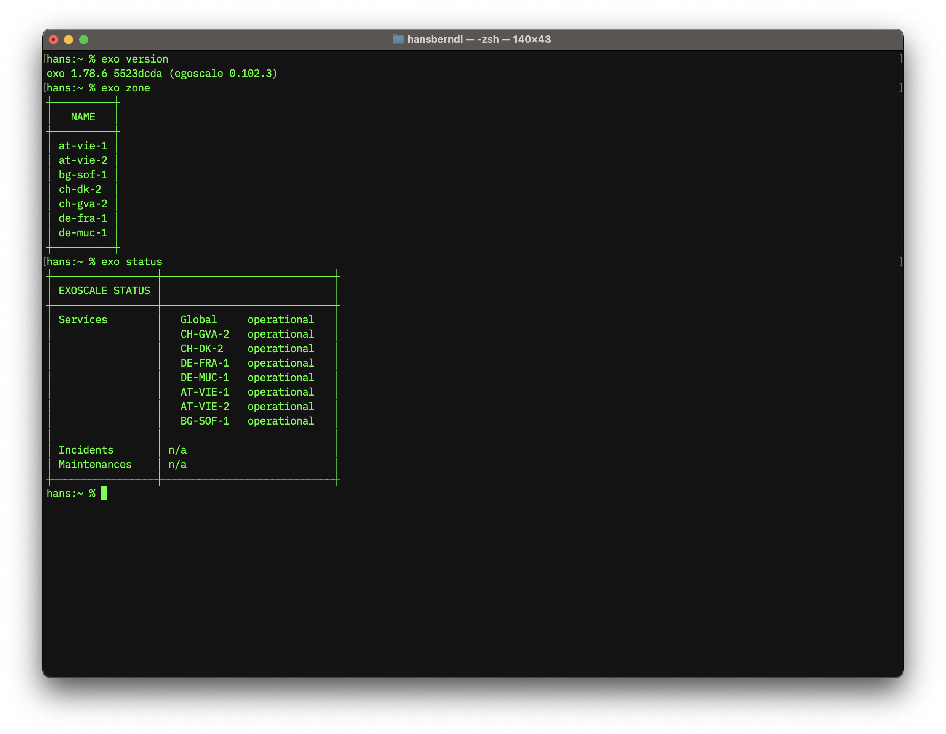This screenshot has width=946, height=734.
Task: Click the yellow minimize window button
Action: pos(69,40)
